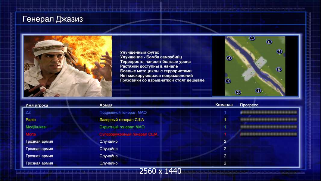Viewport: 321px width, 181px height.
Task: Click the Morta loading progress bar
Action: pos(269,134)
